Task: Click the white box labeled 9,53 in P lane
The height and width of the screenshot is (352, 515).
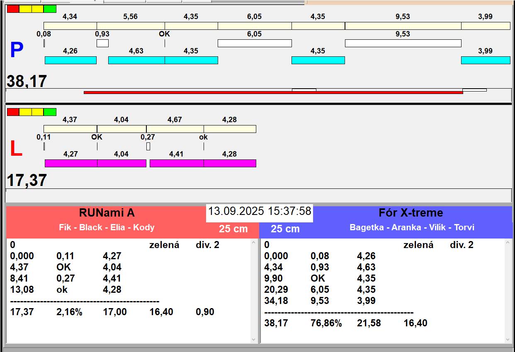Action: [403, 43]
